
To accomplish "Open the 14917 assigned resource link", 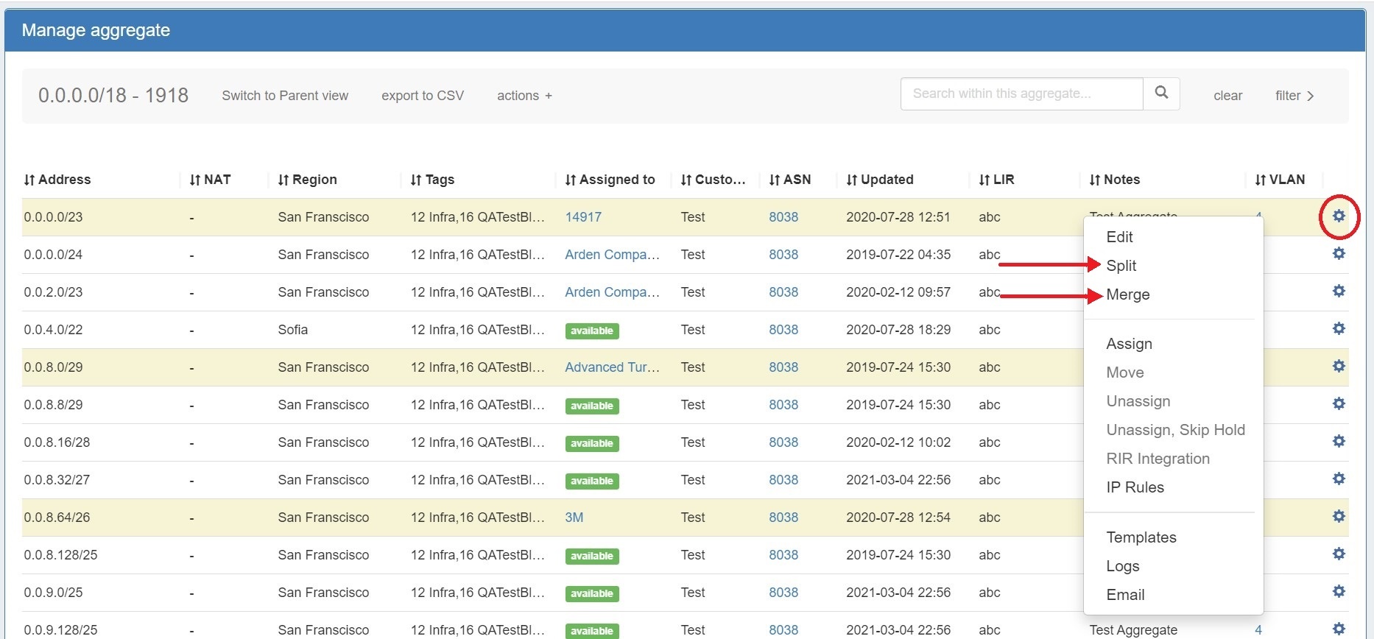I will click(x=583, y=217).
